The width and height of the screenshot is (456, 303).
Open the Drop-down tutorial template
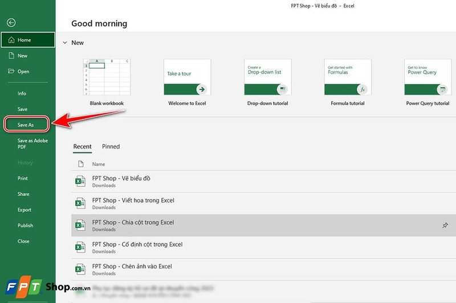point(267,82)
